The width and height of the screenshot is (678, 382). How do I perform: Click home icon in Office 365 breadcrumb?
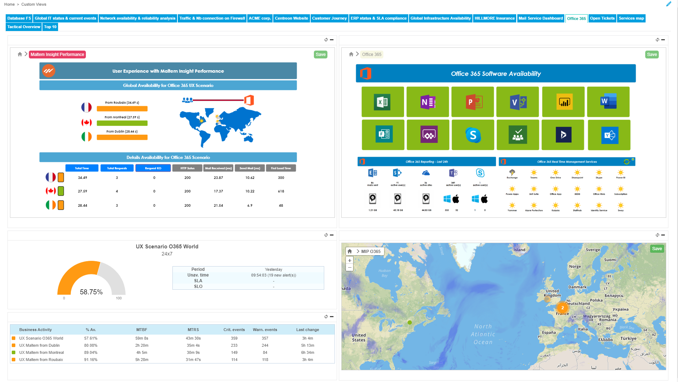point(351,54)
